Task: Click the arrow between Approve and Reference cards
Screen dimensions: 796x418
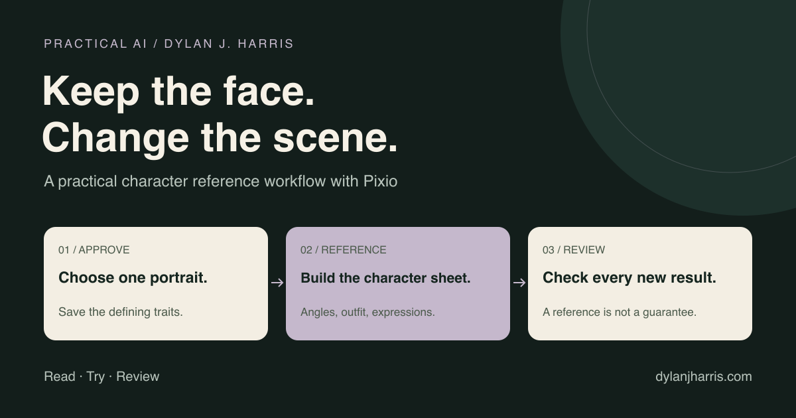Action: (277, 283)
